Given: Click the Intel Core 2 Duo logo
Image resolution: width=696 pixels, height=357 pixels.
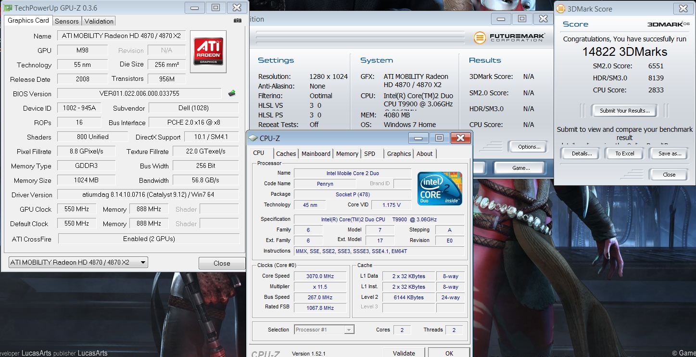Looking at the screenshot, I should pyautogui.click(x=440, y=188).
